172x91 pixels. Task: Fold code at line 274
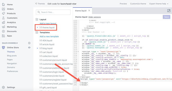click(x=78, y=52)
